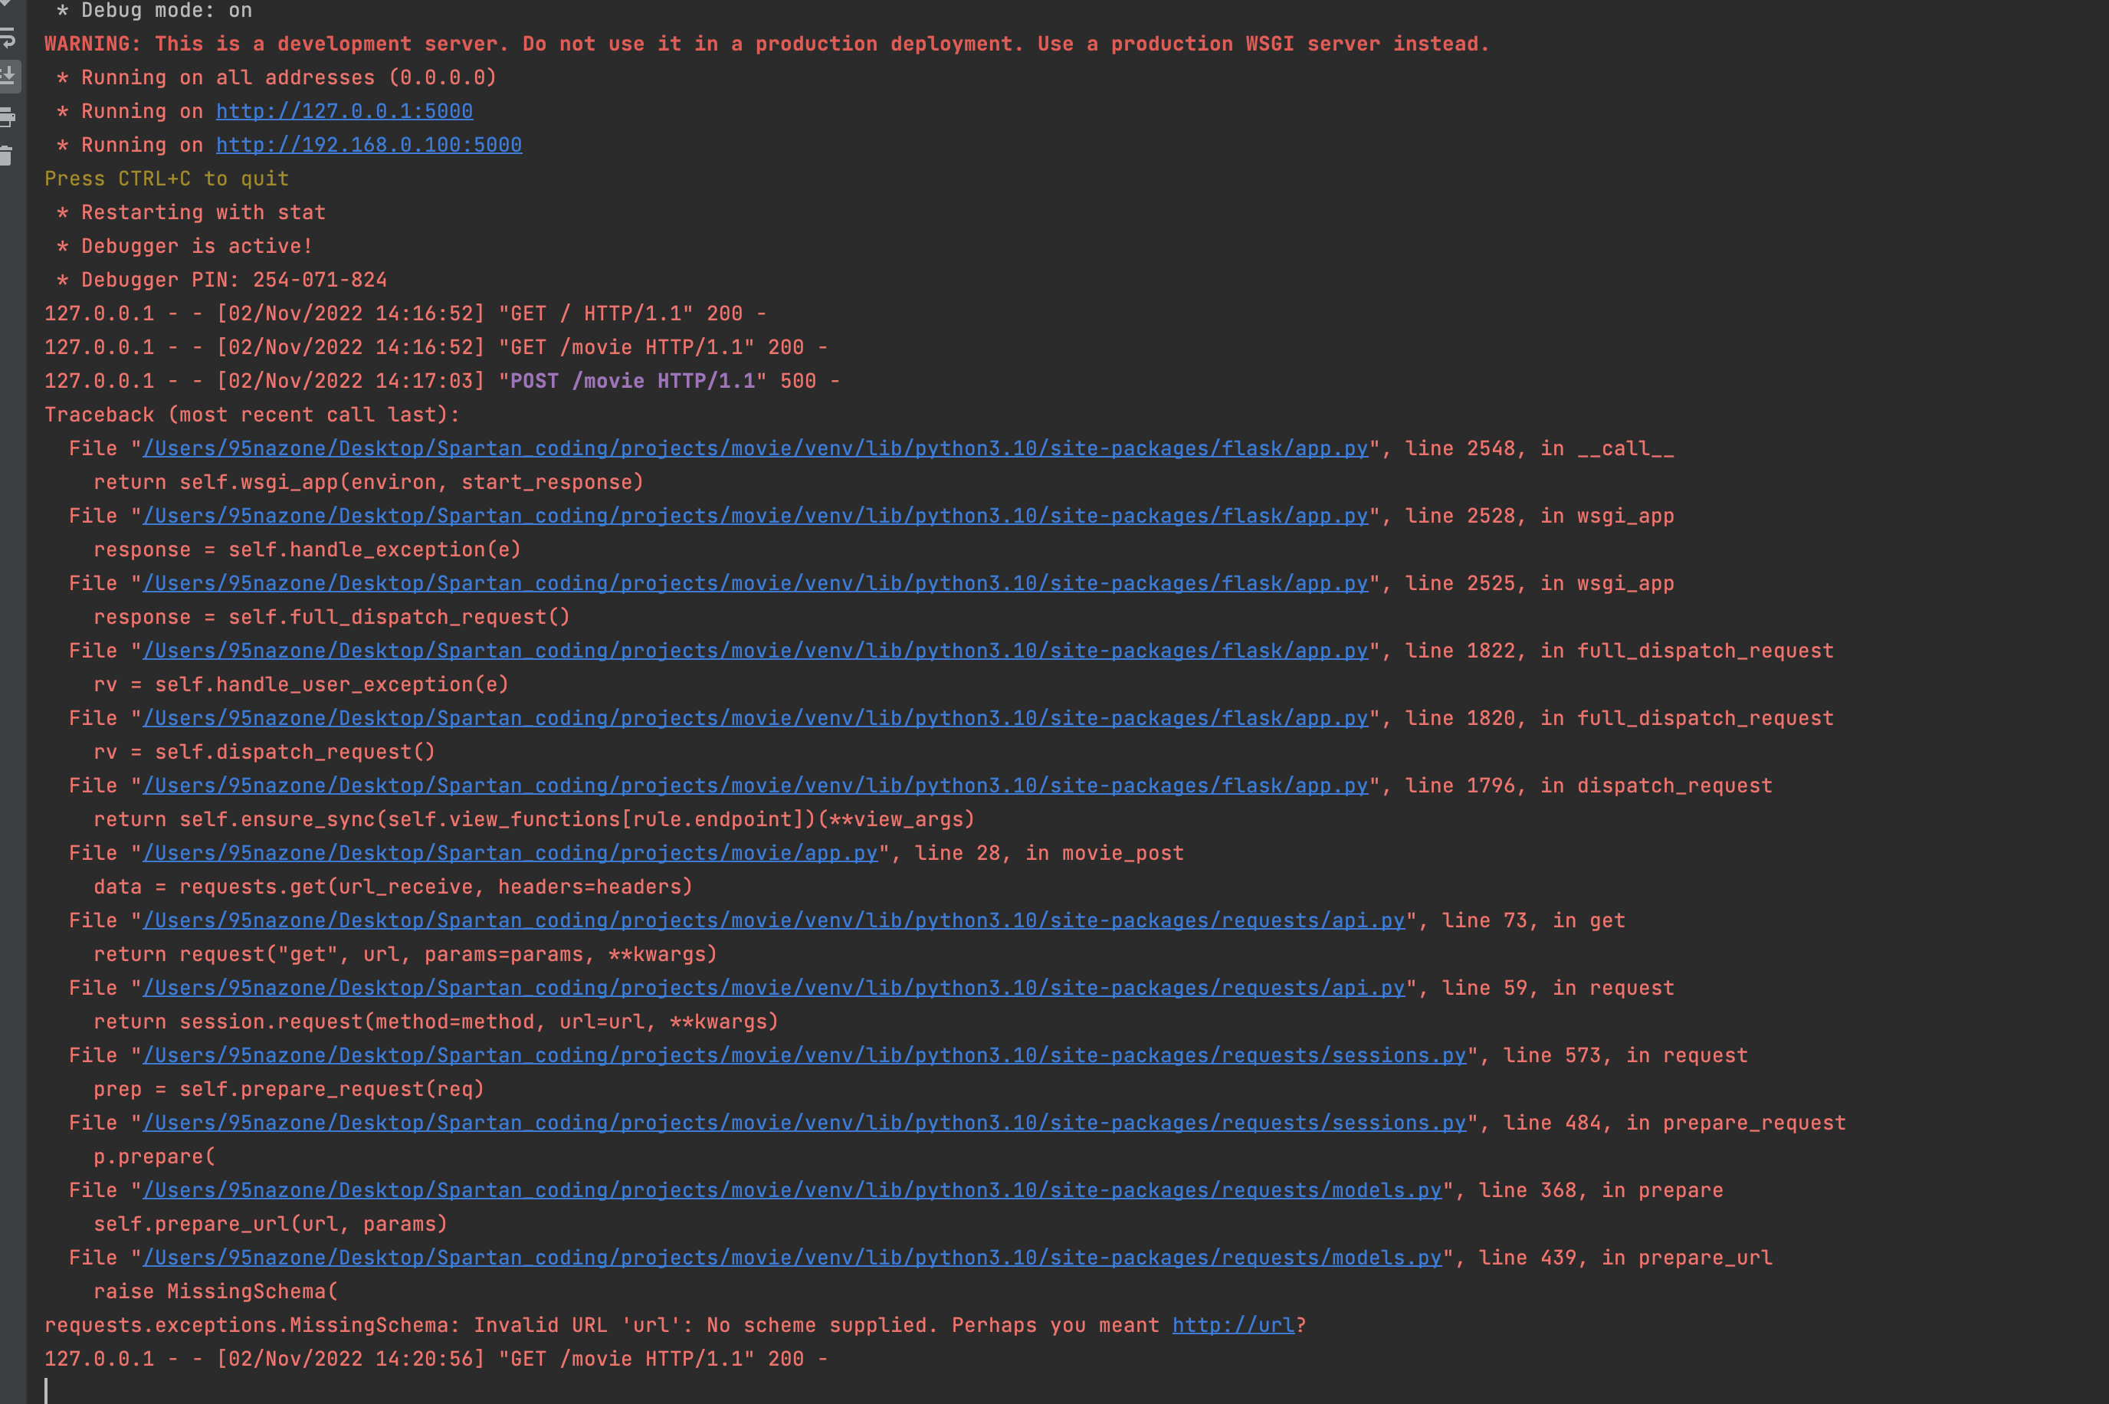Click 'rv = self.handle_user_exception(e)' line
The width and height of the screenshot is (2109, 1404).
click(300, 685)
